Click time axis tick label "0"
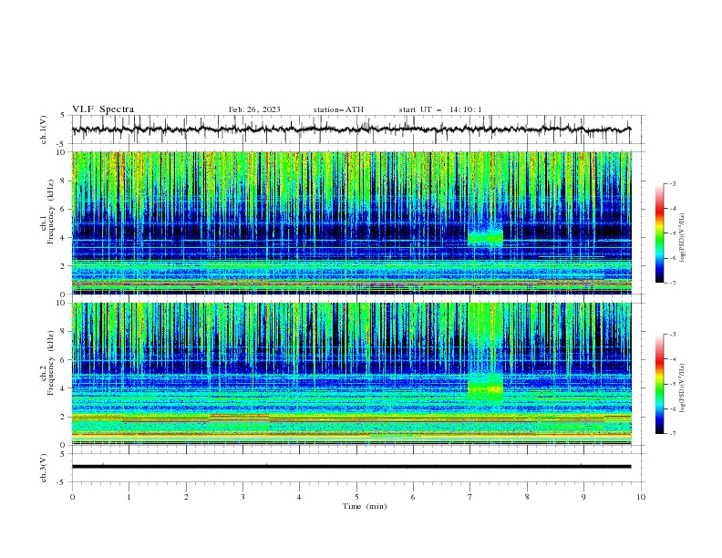This screenshot has height=558, width=722. [x=72, y=497]
